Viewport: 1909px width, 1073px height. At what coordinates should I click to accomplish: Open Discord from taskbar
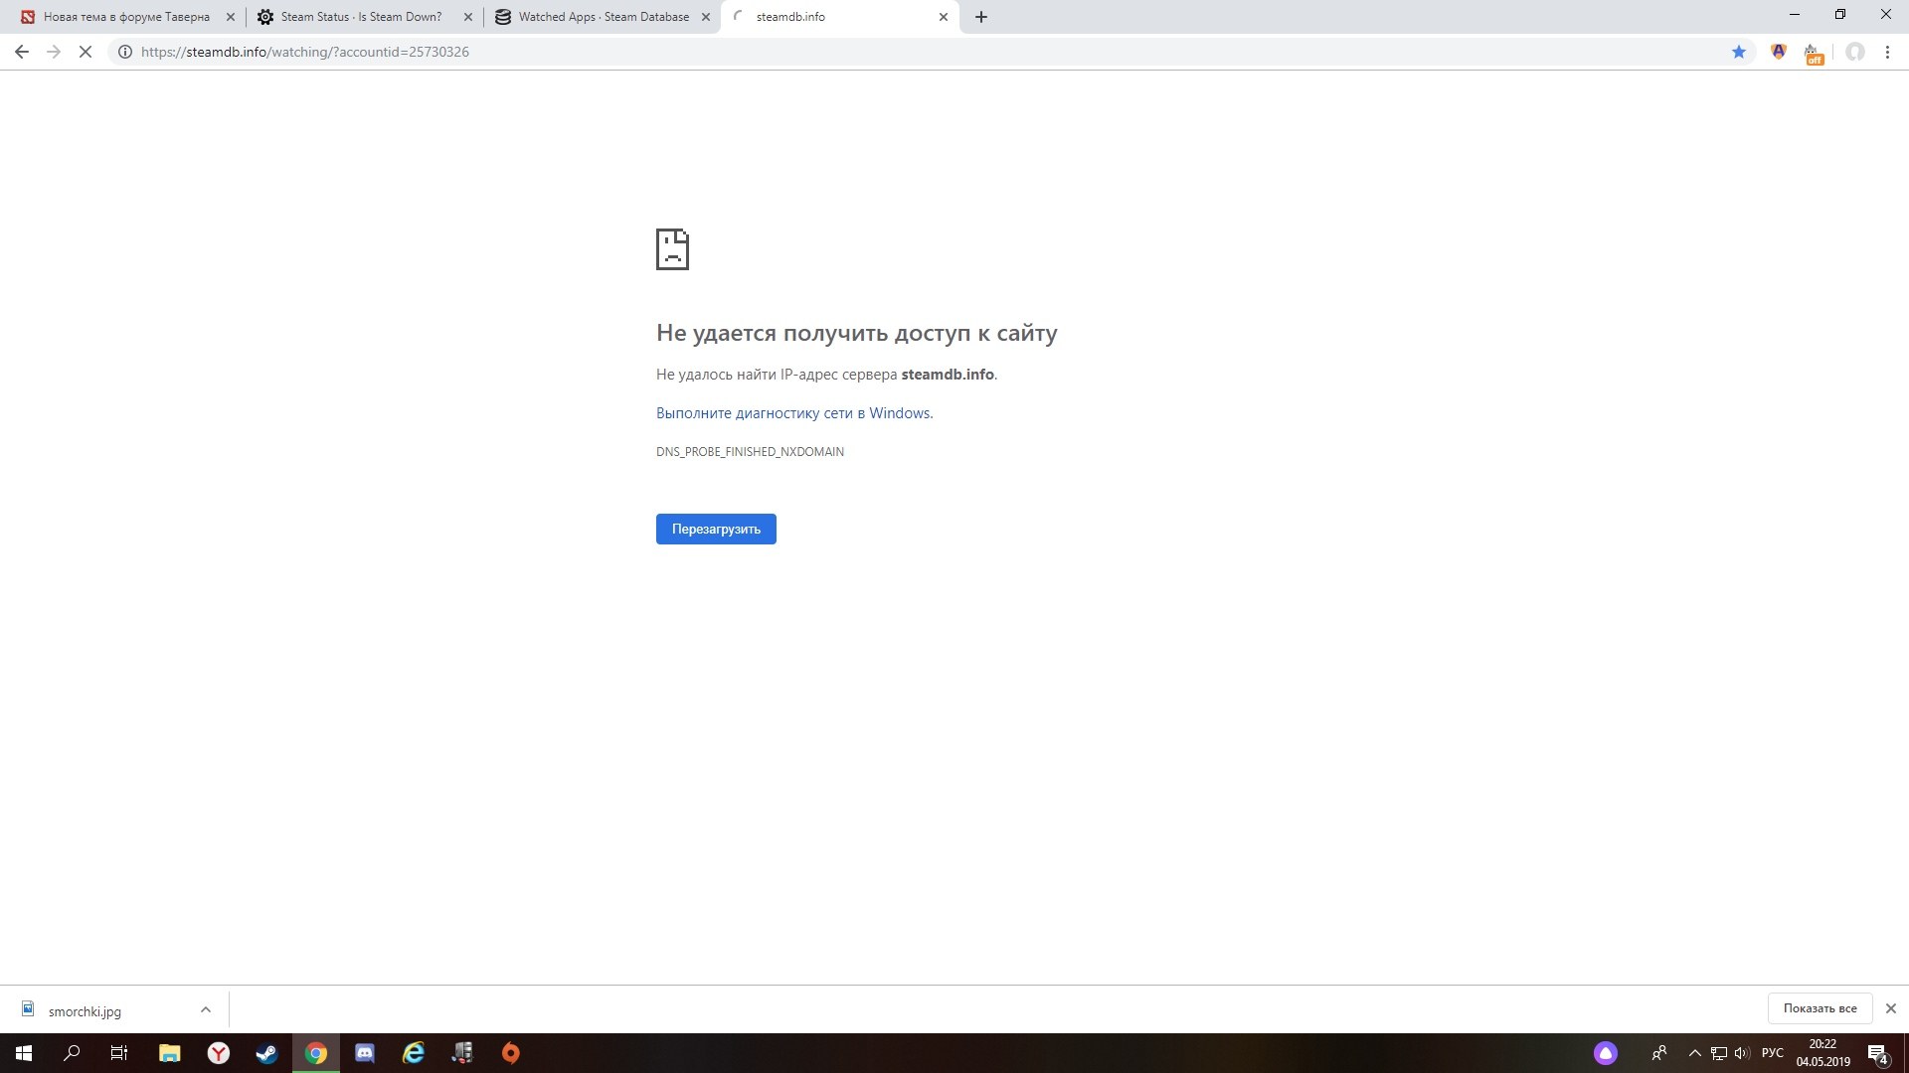[365, 1053]
